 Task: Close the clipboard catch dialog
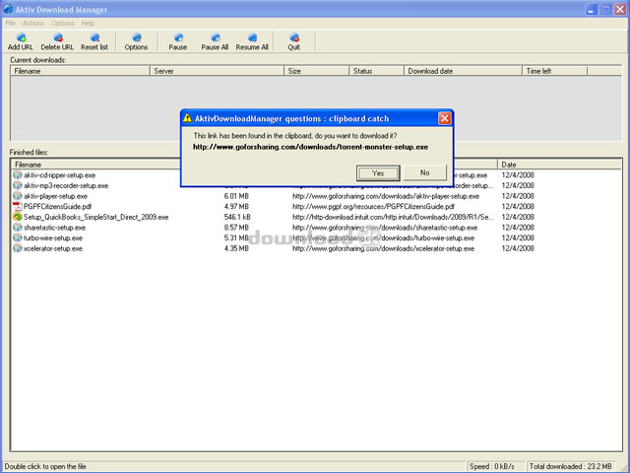point(444,117)
